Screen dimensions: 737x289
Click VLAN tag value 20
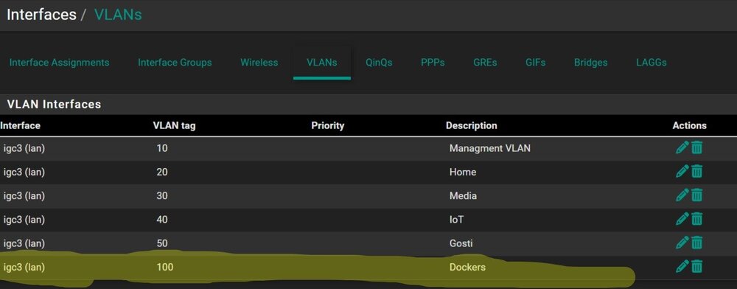pos(162,172)
